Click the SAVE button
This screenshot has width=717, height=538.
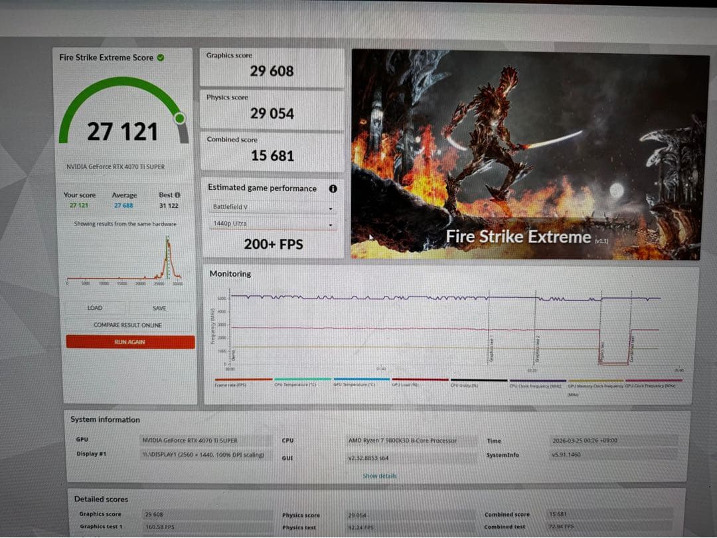coord(159,308)
